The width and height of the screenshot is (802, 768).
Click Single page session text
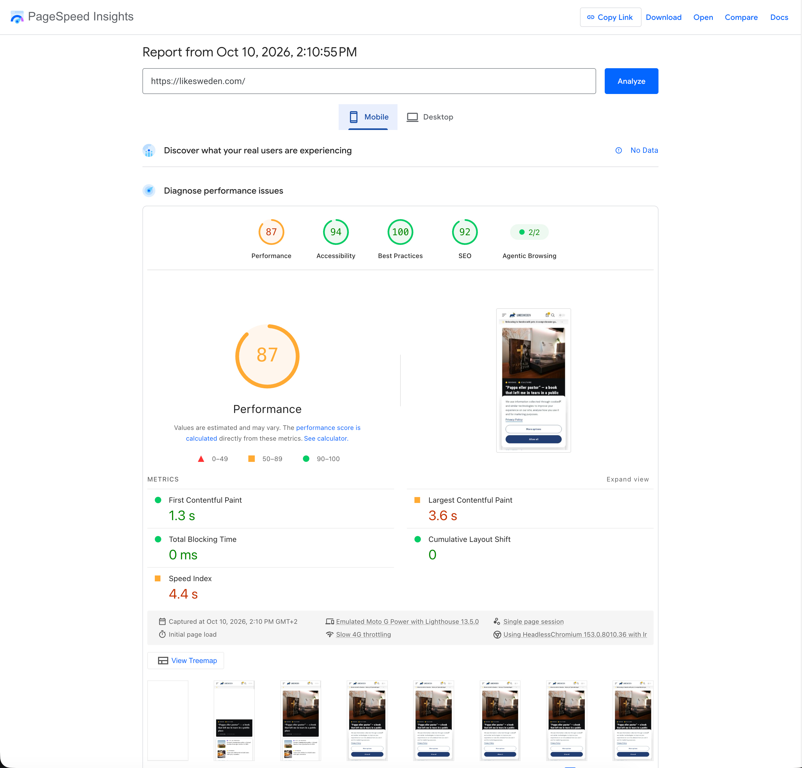[533, 621]
